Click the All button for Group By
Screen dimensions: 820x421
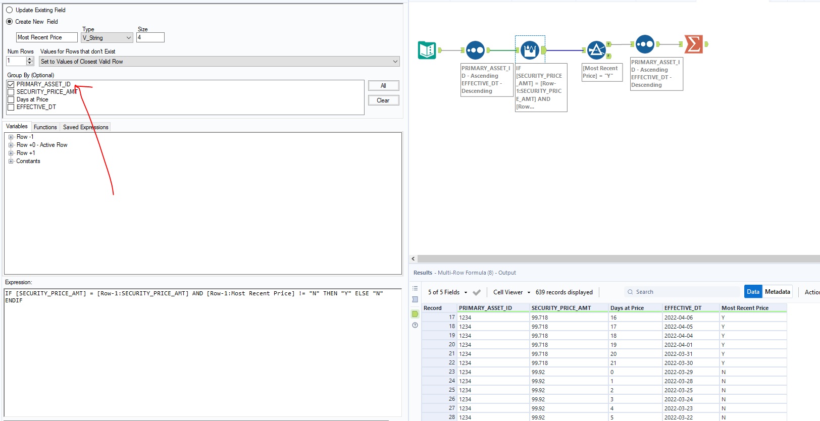click(383, 86)
